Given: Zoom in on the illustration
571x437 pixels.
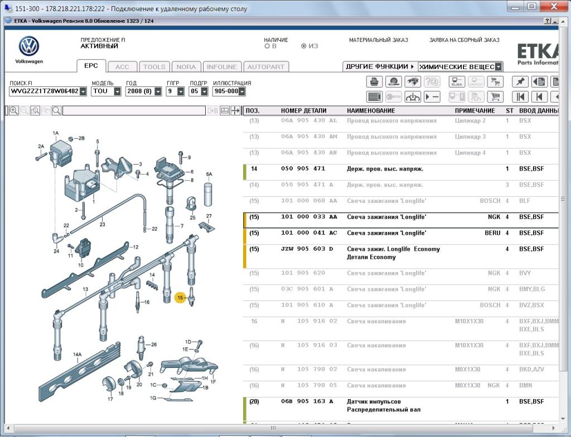Looking at the screenshot, I should click(x=14, y=110).
